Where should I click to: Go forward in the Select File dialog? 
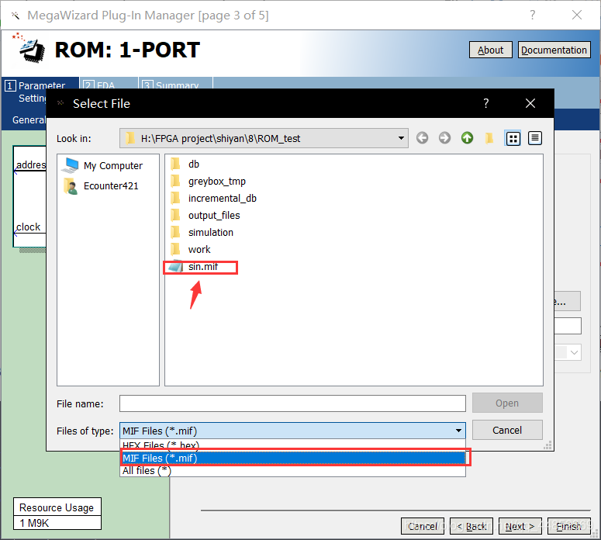pyautogui.click(x=444, y=137)
